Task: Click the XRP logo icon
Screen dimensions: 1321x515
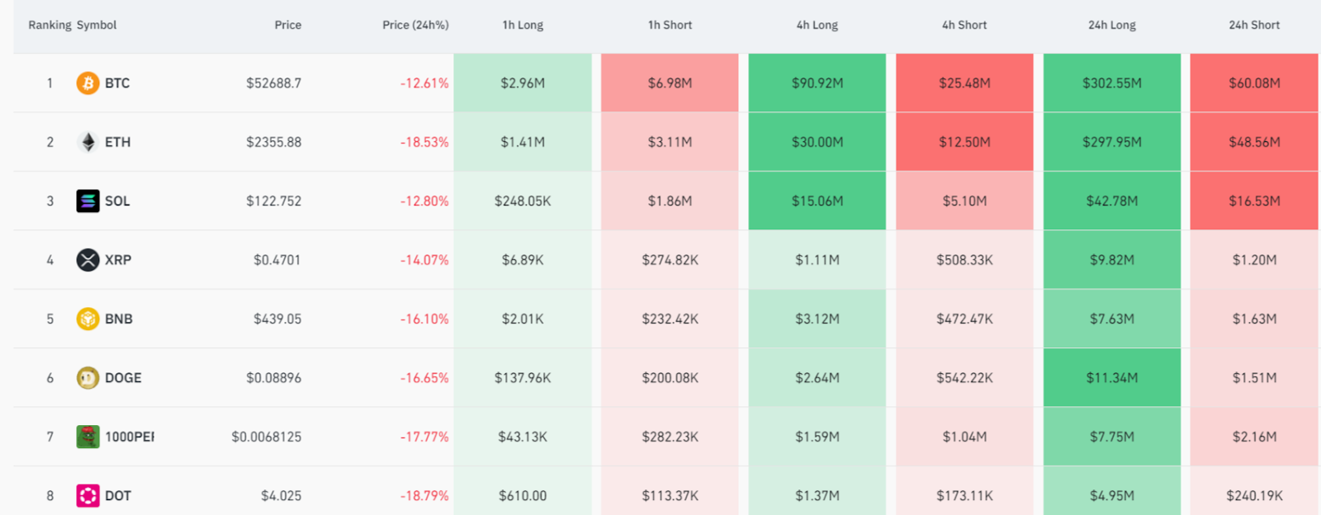Action: [x=88, y=260]
